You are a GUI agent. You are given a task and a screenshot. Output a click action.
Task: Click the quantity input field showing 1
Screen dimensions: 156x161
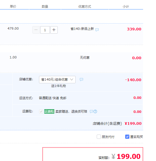click(45, 30)
